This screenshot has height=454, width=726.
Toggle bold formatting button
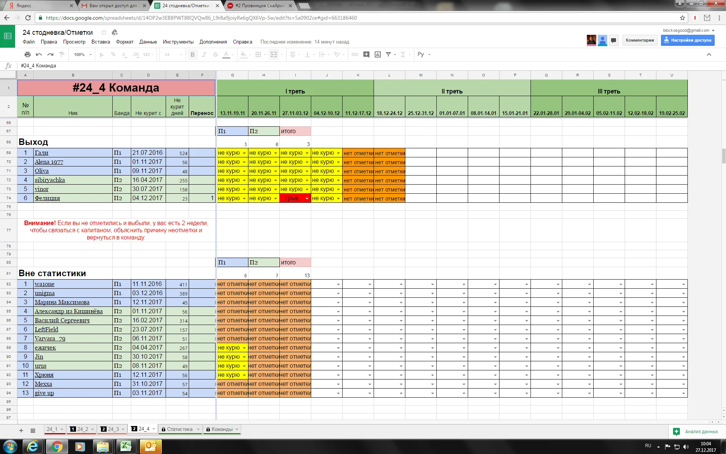pyautogui.click(x=192, y=54)
